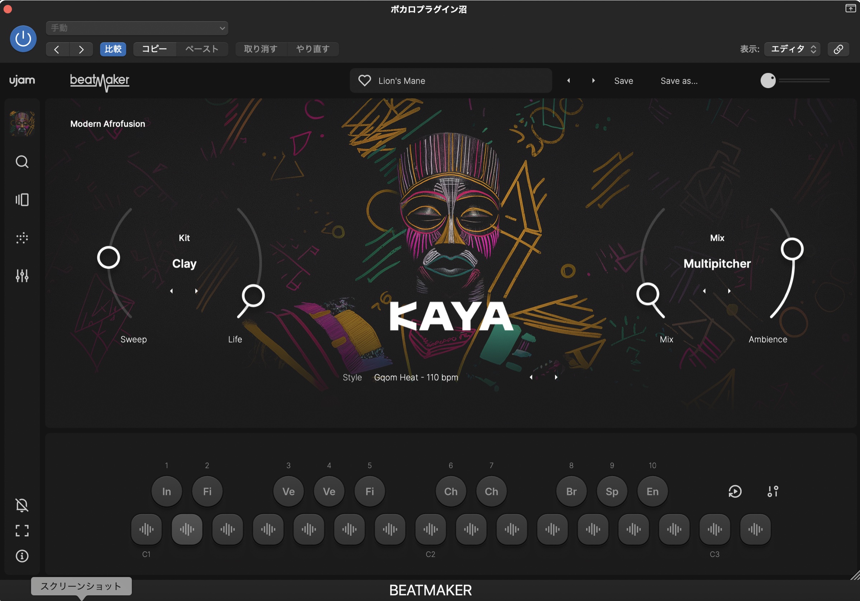Go to previous setting with left chevron
This screenshot has height=601, width=860.
coord(57,49)
